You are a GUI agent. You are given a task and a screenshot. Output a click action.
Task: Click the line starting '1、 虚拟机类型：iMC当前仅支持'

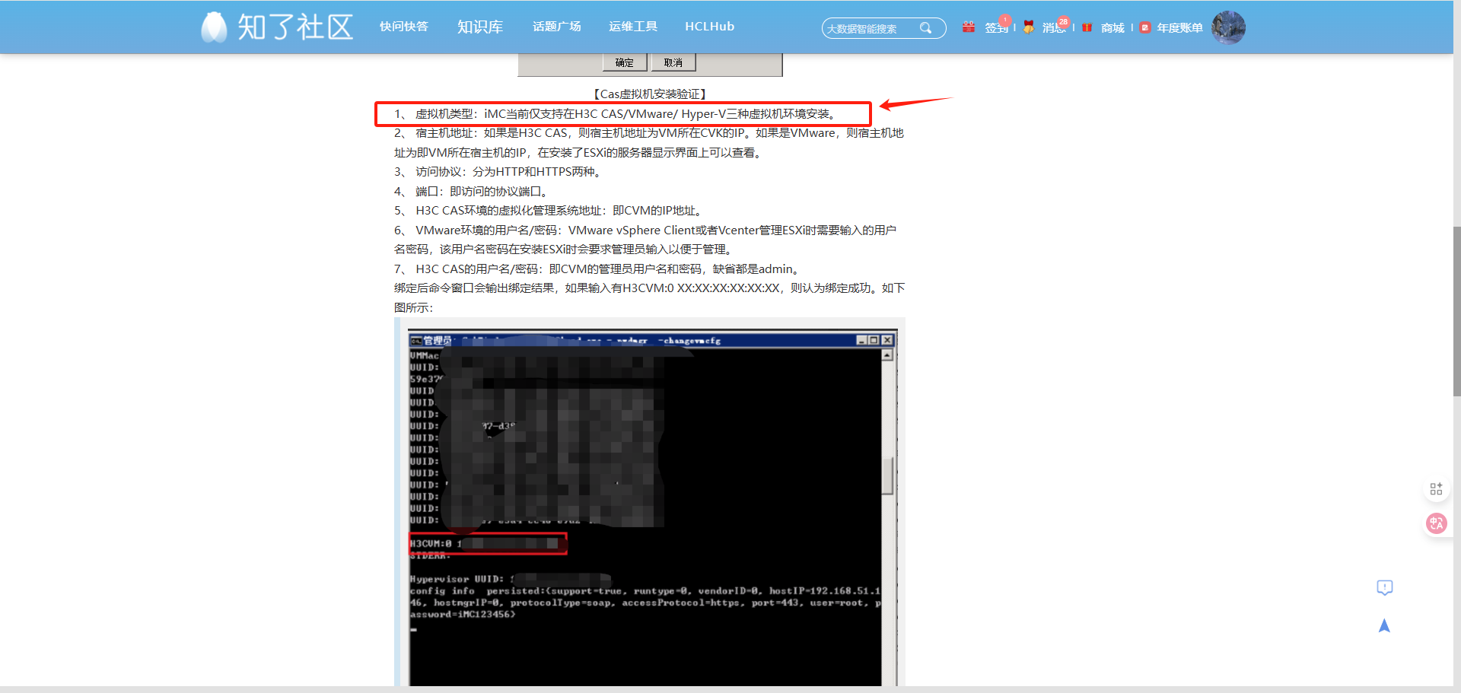click(617, 114)
